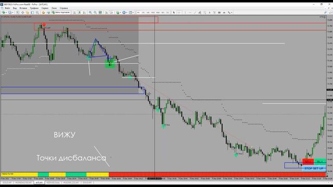The height and width of the screenshot is (187, 333).
Task: Zoom out of the chart
Action: [95, 12]
